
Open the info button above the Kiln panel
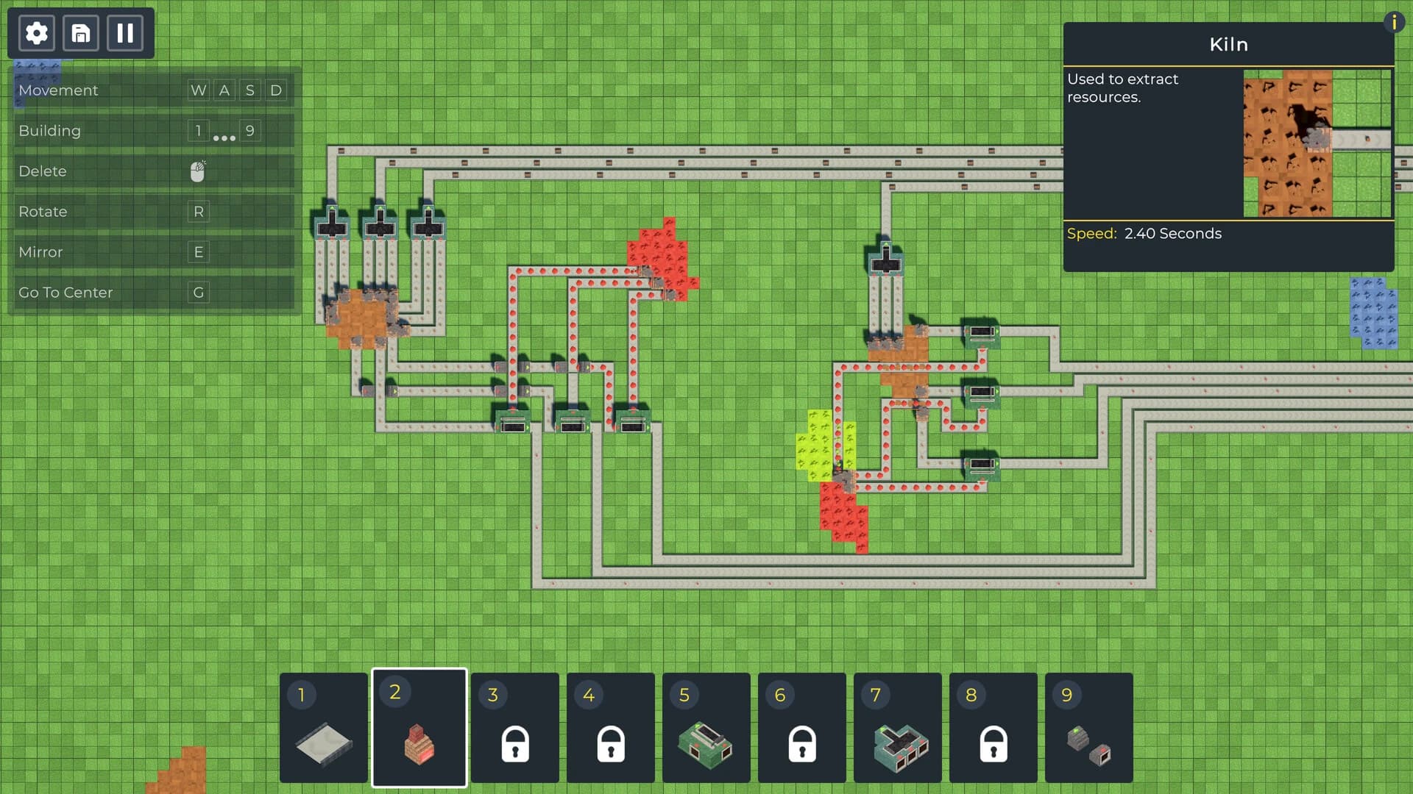[x=1395, y=22]
